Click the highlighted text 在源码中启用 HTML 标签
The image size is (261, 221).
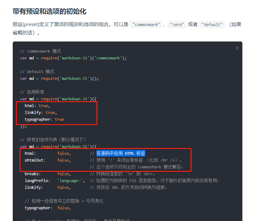point(121,153)
